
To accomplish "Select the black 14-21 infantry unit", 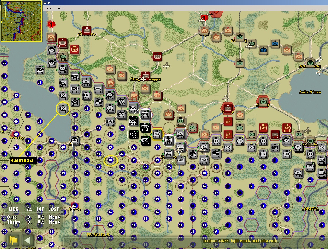I will click(145, 141).
